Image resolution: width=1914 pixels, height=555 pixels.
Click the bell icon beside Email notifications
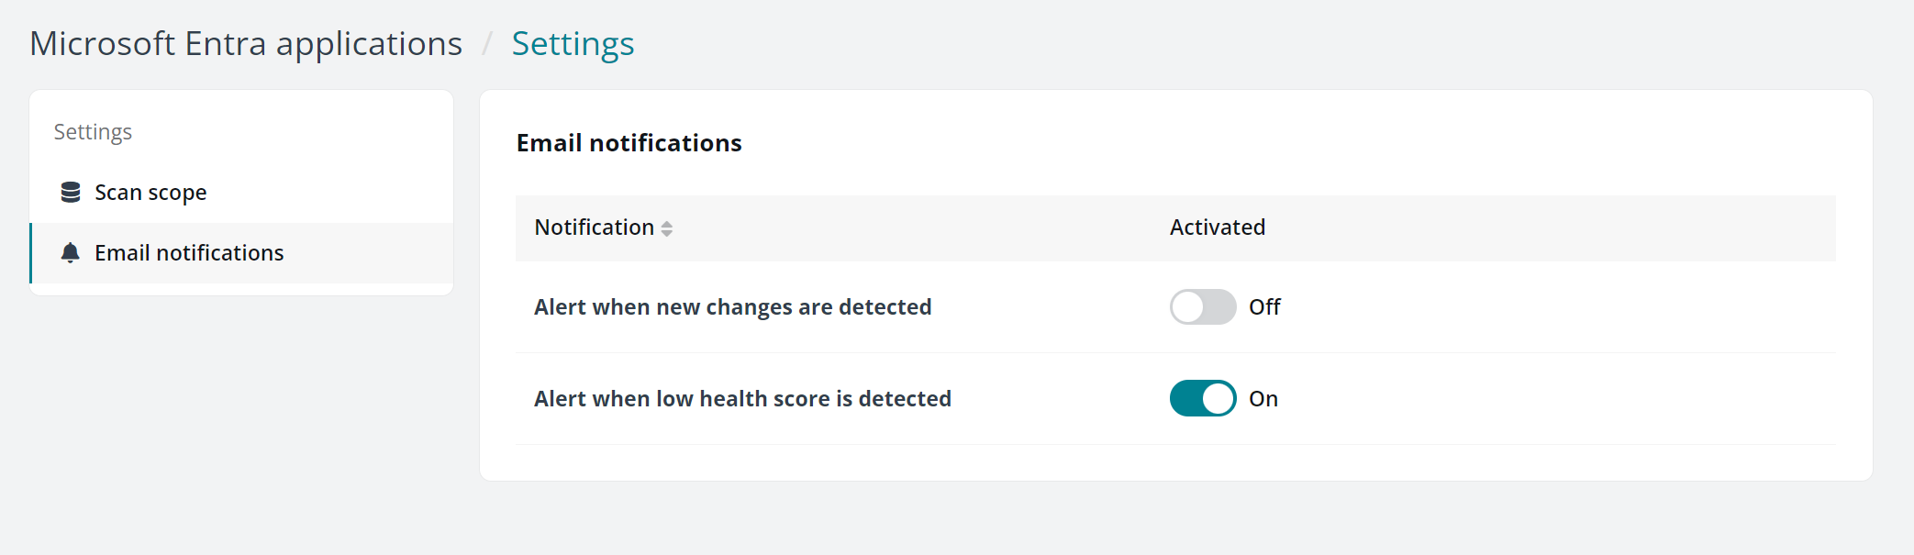(71, 252)
